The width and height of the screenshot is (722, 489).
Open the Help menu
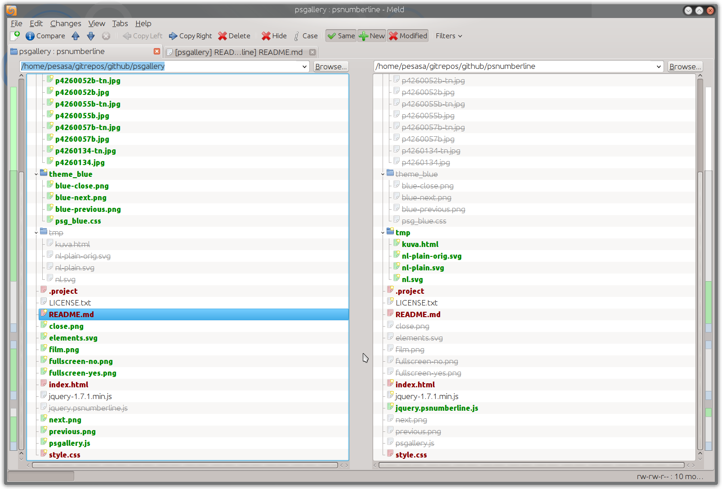coord(143,23)
